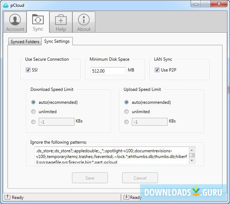Close the pCloud window
Viewport: 230px width, 204px height.
pyautogui.click(x=219, y=4)
